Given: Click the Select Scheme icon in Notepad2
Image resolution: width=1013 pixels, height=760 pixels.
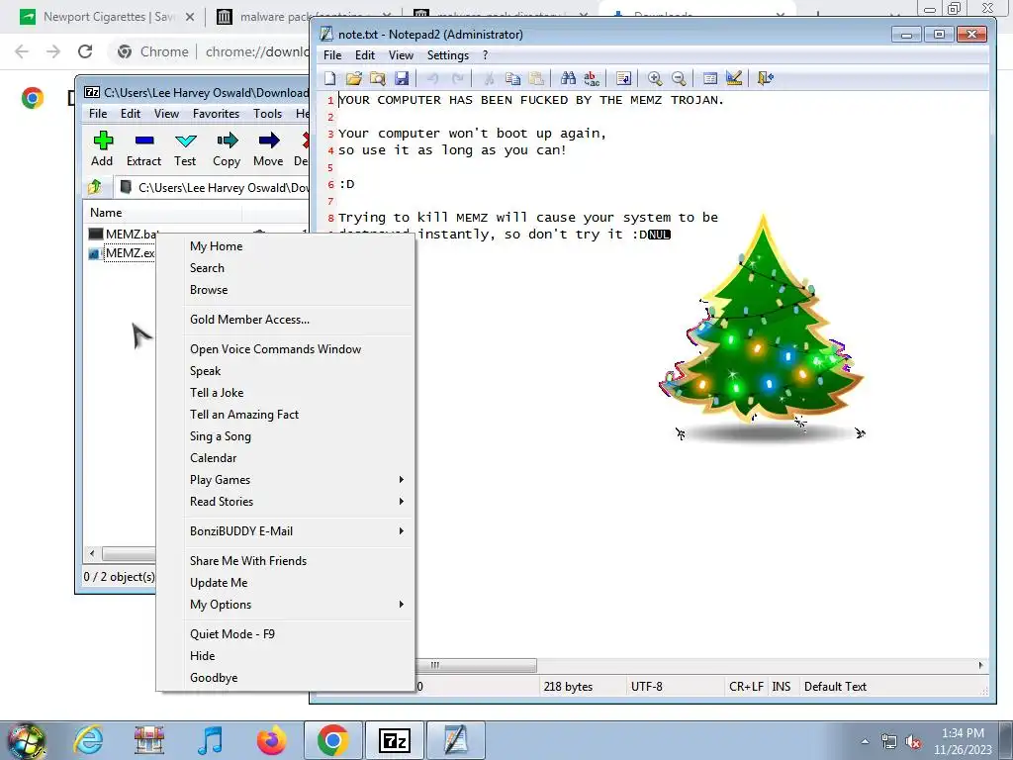Looking at the screenshot, I should [710, 78].
